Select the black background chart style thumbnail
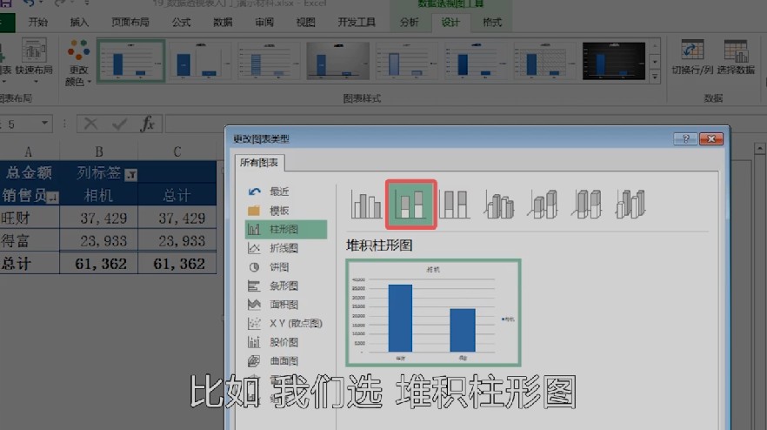Screen dimensions: 767x430 pyautogui.click(x=613, y=62)
